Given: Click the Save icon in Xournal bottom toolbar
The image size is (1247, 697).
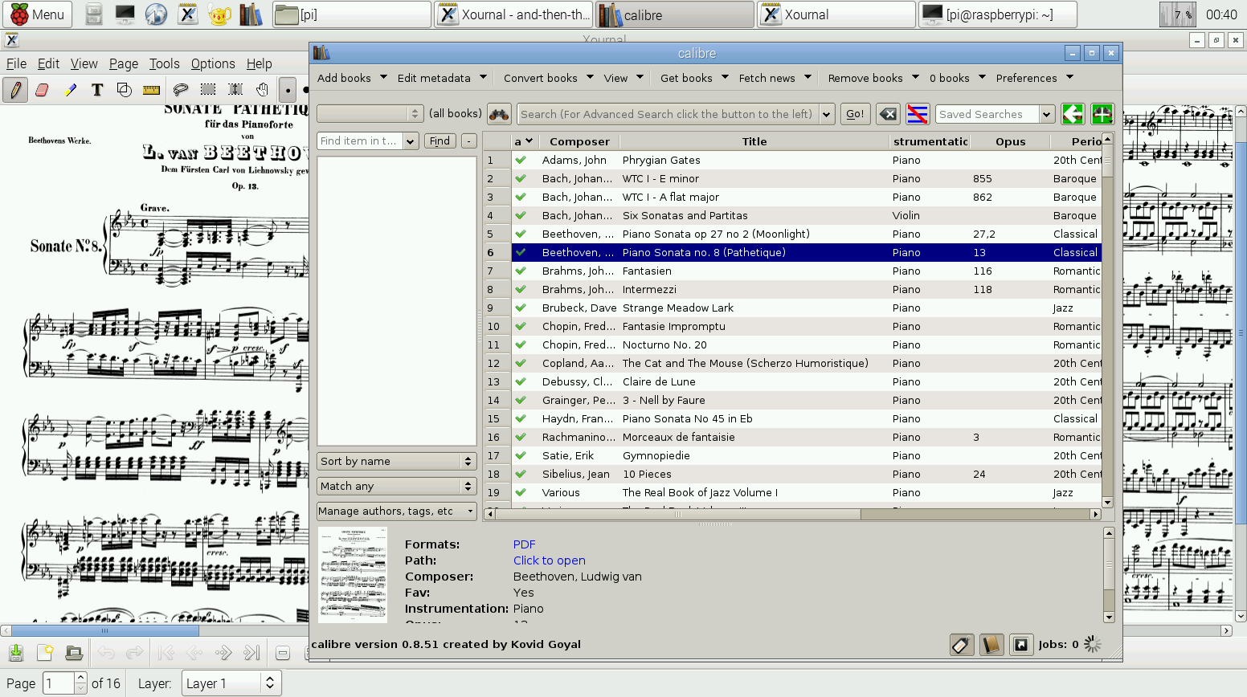Looking at the screenshot, I should coord(16,653).
